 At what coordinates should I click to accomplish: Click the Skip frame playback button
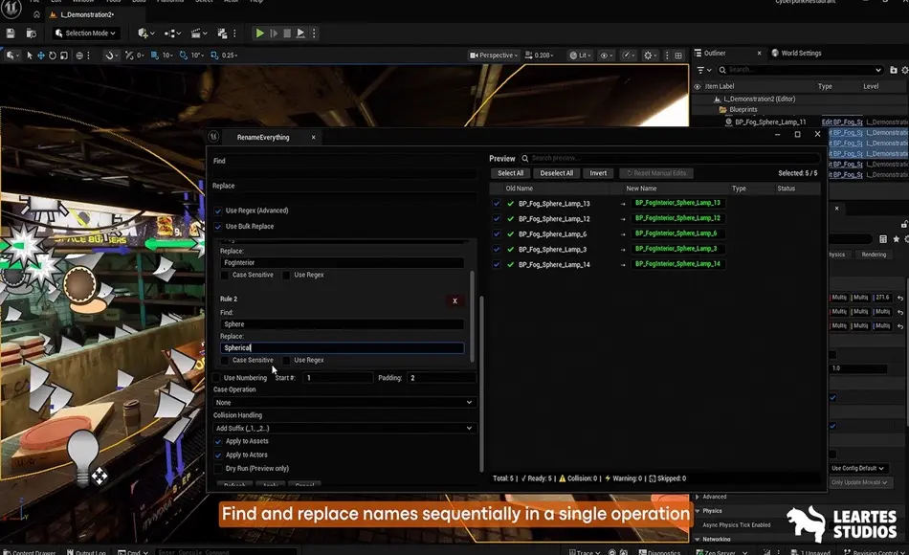coord(274,33)
